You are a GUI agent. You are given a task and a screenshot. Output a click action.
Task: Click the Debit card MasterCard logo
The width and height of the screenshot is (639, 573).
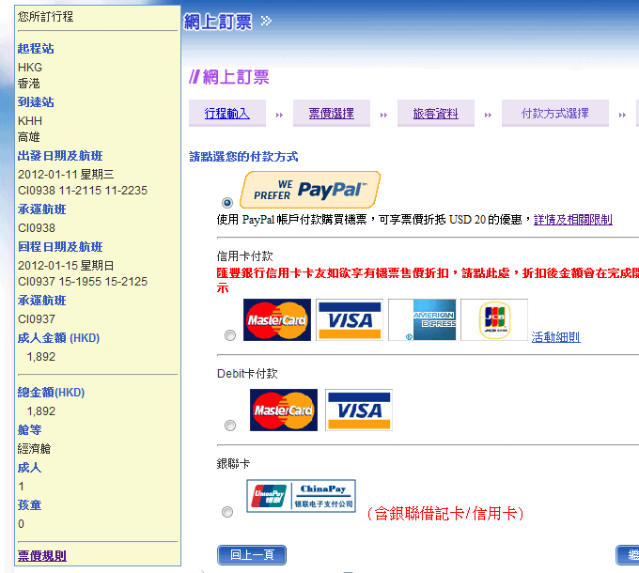click(x=283, y=410)
